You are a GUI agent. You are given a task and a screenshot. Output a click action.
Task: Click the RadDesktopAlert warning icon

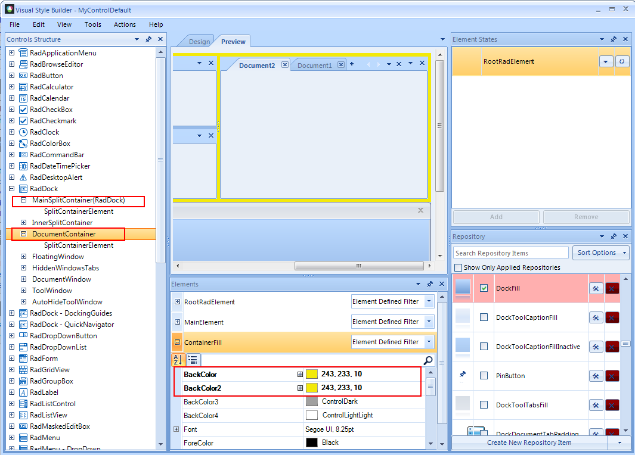(23, 177)
